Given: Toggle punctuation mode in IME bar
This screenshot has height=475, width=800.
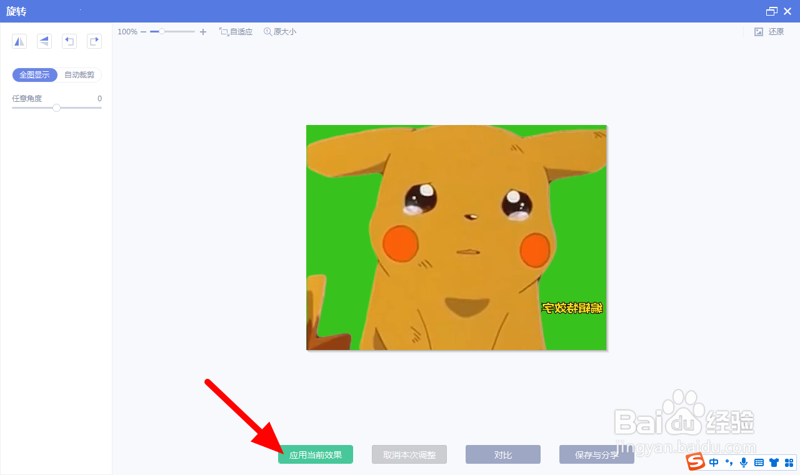Looking at the screenshot, I should 729,462.
